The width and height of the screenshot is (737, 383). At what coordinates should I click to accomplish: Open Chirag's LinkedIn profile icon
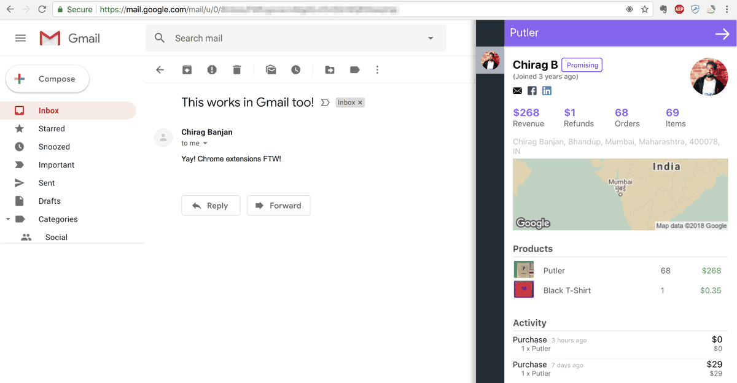click(x=547, y=90)
